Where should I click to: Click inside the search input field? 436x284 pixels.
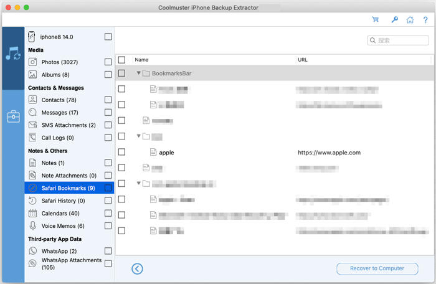click(398, 40)
